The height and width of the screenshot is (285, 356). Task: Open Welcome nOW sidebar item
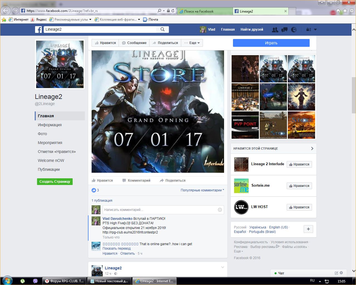[51, 160]
